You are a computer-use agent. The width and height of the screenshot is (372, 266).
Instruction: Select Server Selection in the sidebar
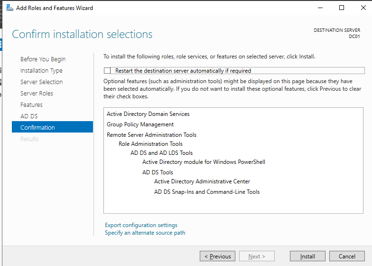42,82
